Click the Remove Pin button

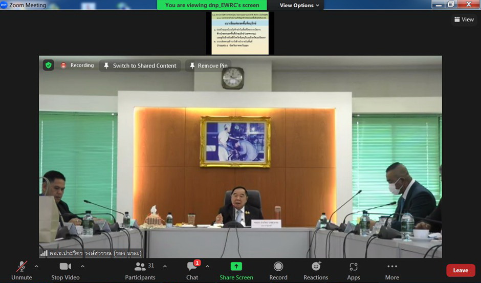pyautogui.click(x=208, y=66)
